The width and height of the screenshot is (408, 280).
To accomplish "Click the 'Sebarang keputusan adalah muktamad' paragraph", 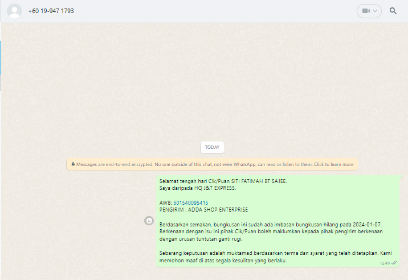I will click(276, 257).
